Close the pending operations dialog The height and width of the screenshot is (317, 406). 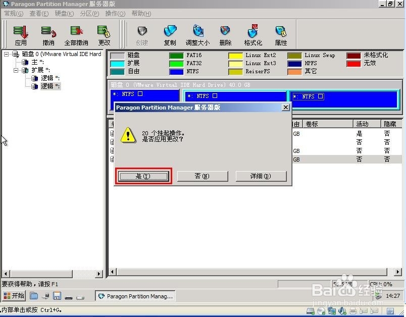tap(285, 107)
